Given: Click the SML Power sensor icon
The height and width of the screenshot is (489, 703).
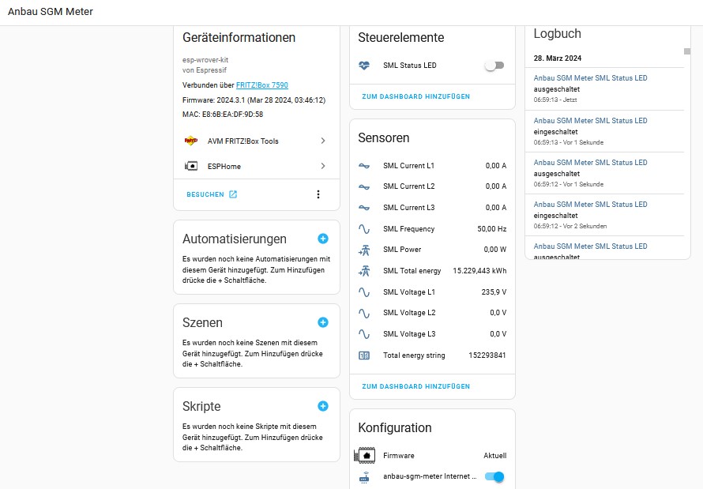Looking at the screenshot, I should click(364, 250).
